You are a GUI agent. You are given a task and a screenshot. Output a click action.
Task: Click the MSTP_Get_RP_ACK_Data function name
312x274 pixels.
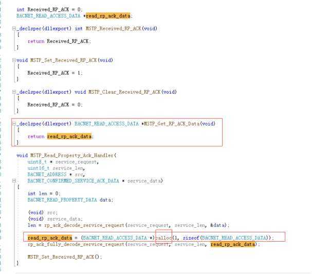point(172,124)
